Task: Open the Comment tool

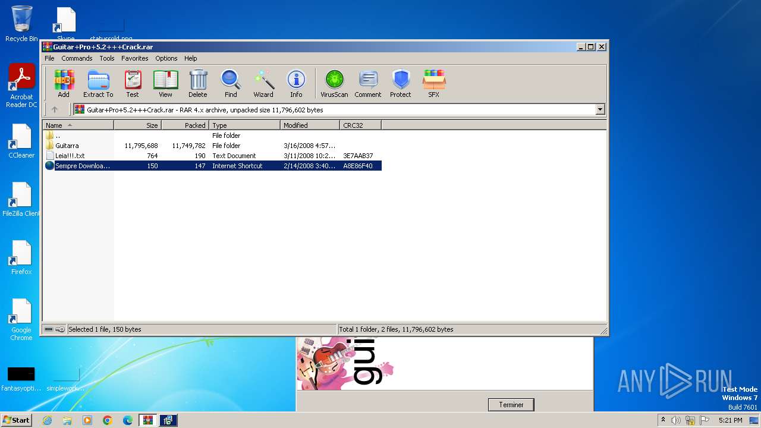Action: 368,84
